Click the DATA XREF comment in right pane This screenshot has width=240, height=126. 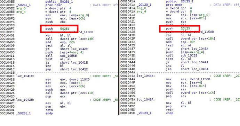click(x=225, y=5)
